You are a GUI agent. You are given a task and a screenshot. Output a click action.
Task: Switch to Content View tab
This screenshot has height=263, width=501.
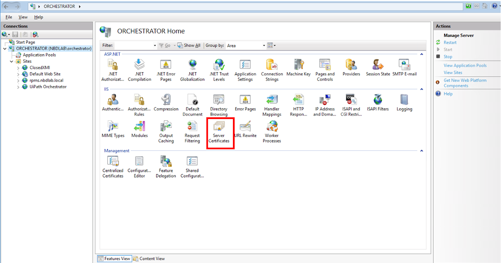tap(149, 259)
